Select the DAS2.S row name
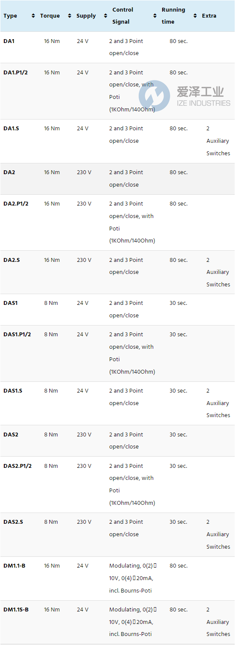236x645 pixels. pos(13,522)
